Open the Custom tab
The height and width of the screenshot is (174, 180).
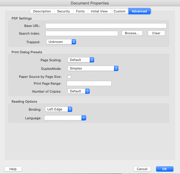pyautogui.click(x=120, y=11)
